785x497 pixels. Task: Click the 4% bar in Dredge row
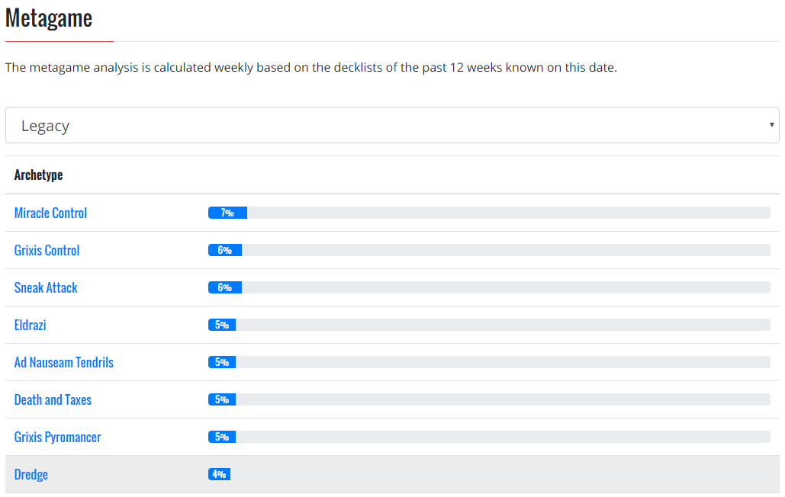219,474
